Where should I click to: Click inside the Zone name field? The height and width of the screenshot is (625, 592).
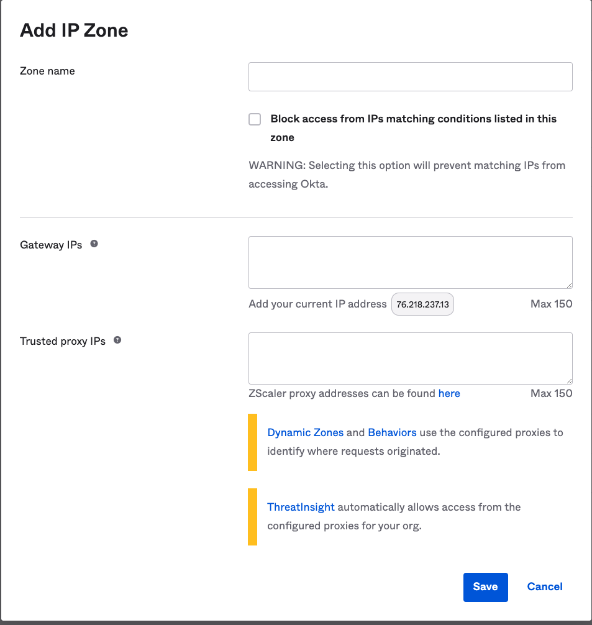410,76
